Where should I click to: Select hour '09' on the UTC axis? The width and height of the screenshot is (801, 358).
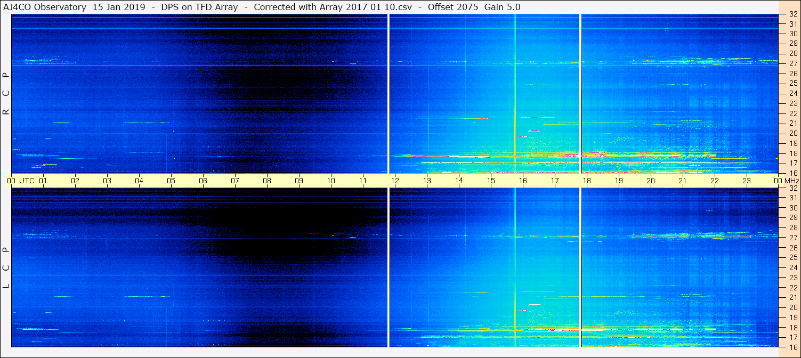[299, 181]
